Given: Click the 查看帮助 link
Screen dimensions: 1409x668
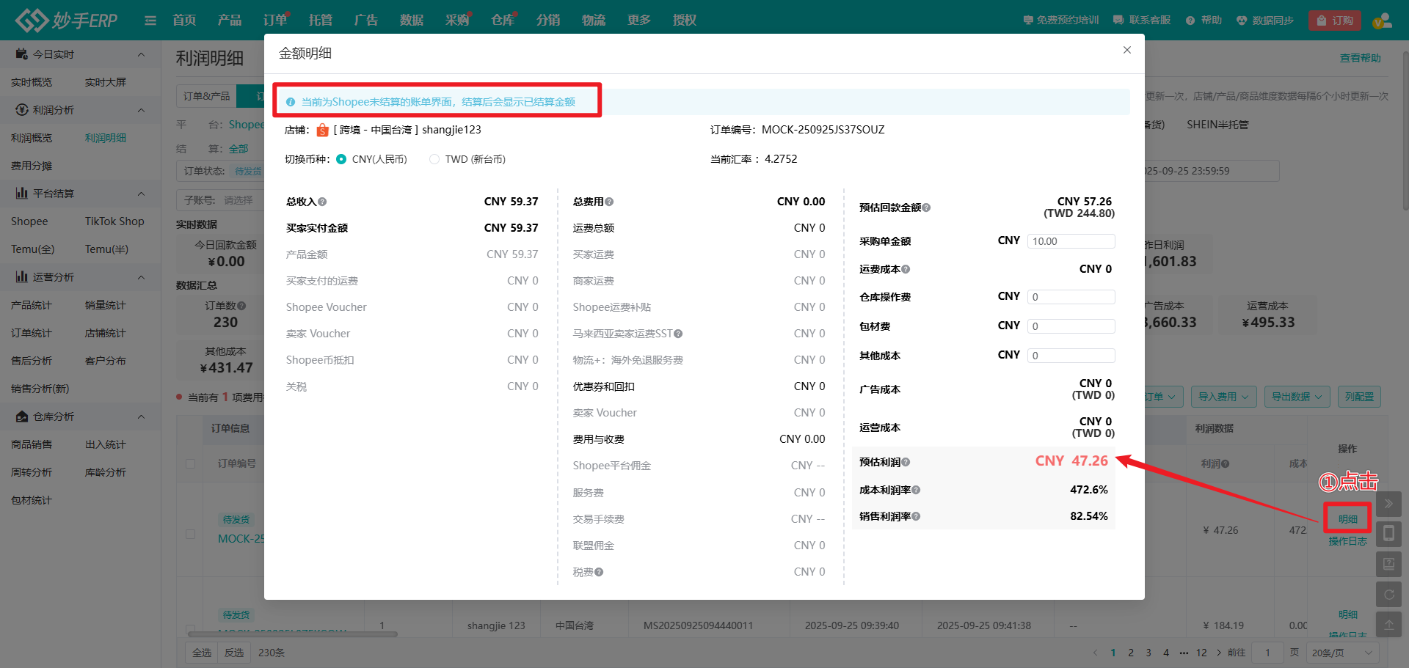Looking at the screenshot, I should tap(1360, 58).
